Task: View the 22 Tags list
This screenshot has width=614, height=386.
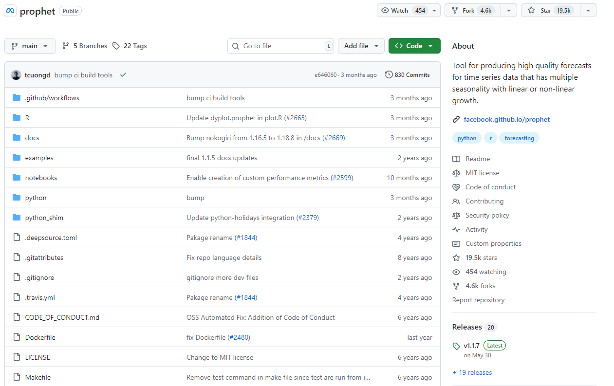Action: point(130,46)
